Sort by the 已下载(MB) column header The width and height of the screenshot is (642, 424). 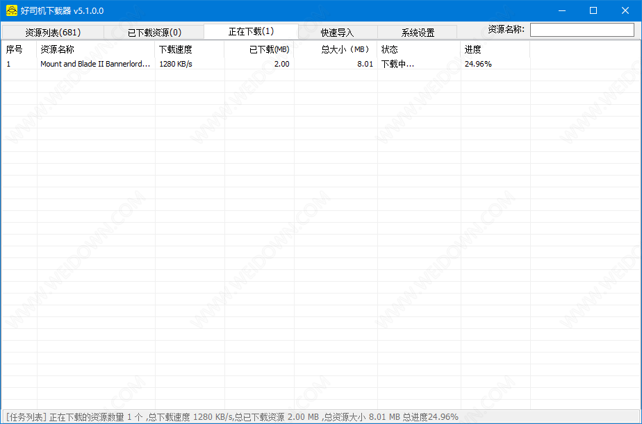click(x=259, y=49)
